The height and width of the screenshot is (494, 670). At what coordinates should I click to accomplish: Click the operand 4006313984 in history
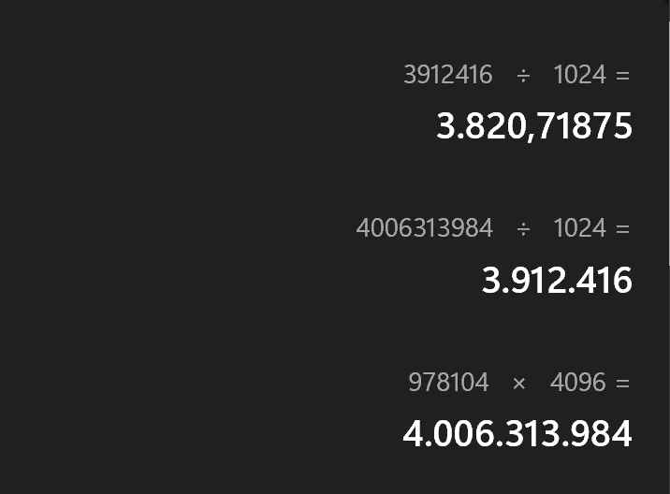[424, 227]
